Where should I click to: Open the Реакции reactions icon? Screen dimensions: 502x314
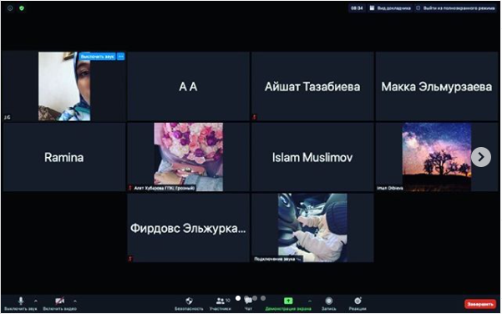(x=357, y=301)
